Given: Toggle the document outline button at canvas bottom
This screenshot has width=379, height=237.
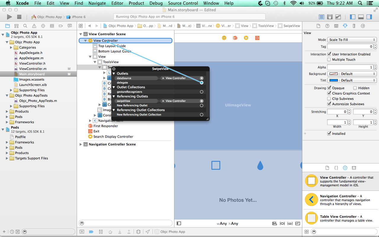Looking at the screenshot, I should pyautogui.click(x=179, y=223).
